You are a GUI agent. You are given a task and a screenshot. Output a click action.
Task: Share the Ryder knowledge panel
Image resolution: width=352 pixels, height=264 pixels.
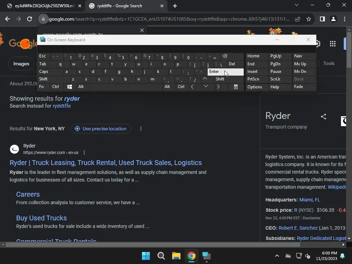click(323, 117)
